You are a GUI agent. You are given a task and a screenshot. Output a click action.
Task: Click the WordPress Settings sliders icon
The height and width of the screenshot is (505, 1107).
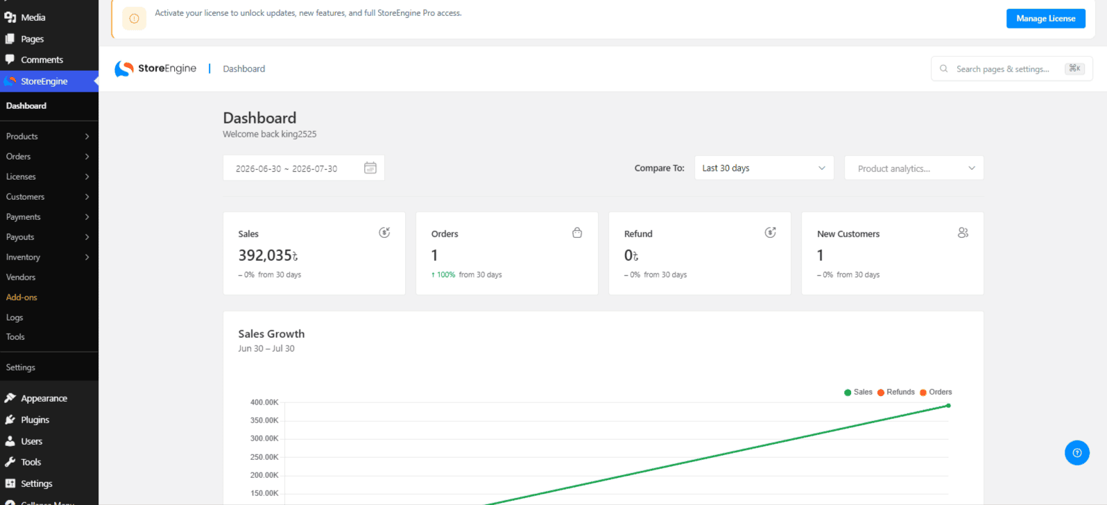click(x=10, y=483)
